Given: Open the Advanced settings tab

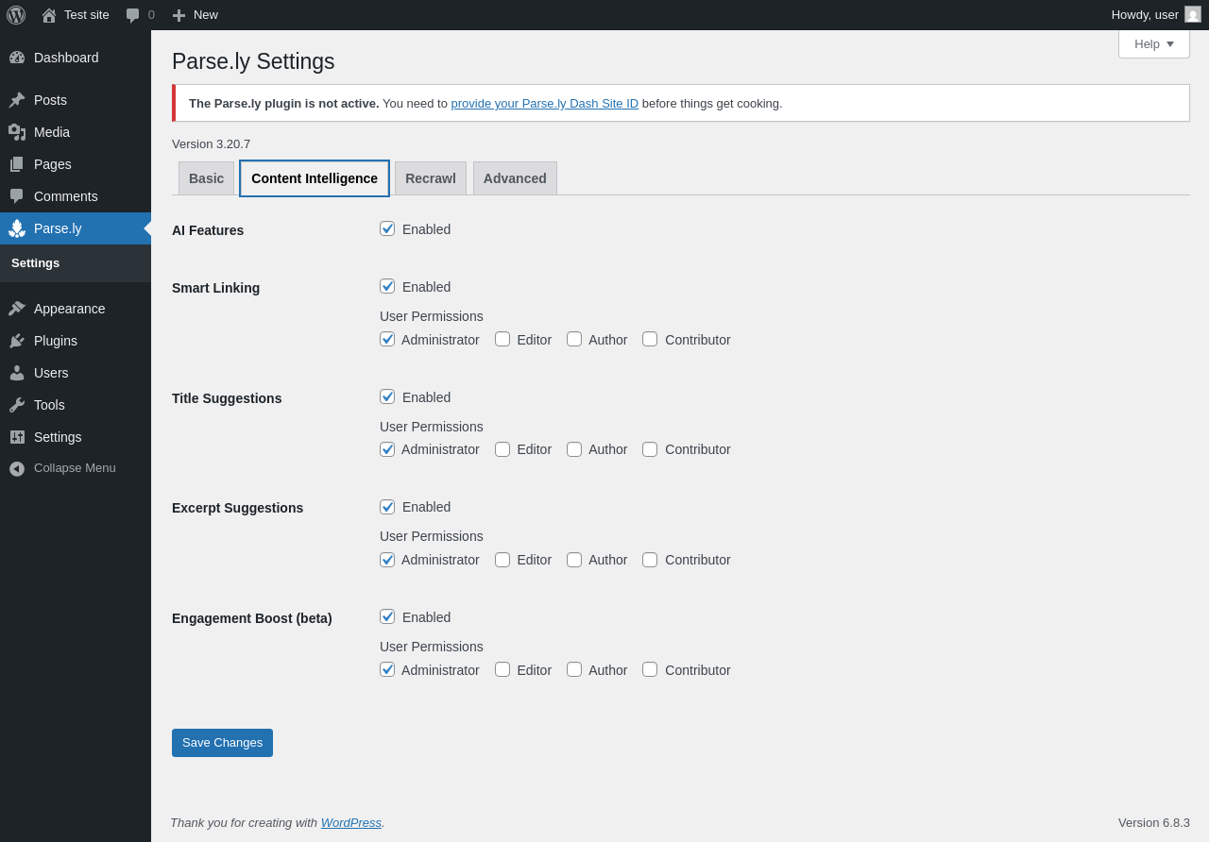Looking at the screenshot, I should tap(515, 178).
